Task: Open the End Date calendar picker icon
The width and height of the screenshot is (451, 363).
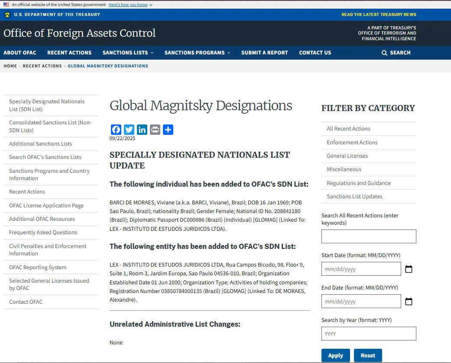Action: pyautogui.click(x=409, y=301)
